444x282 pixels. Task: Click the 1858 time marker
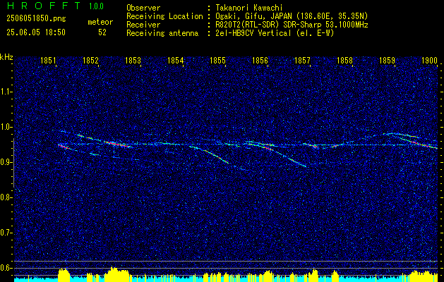(345, 61)
